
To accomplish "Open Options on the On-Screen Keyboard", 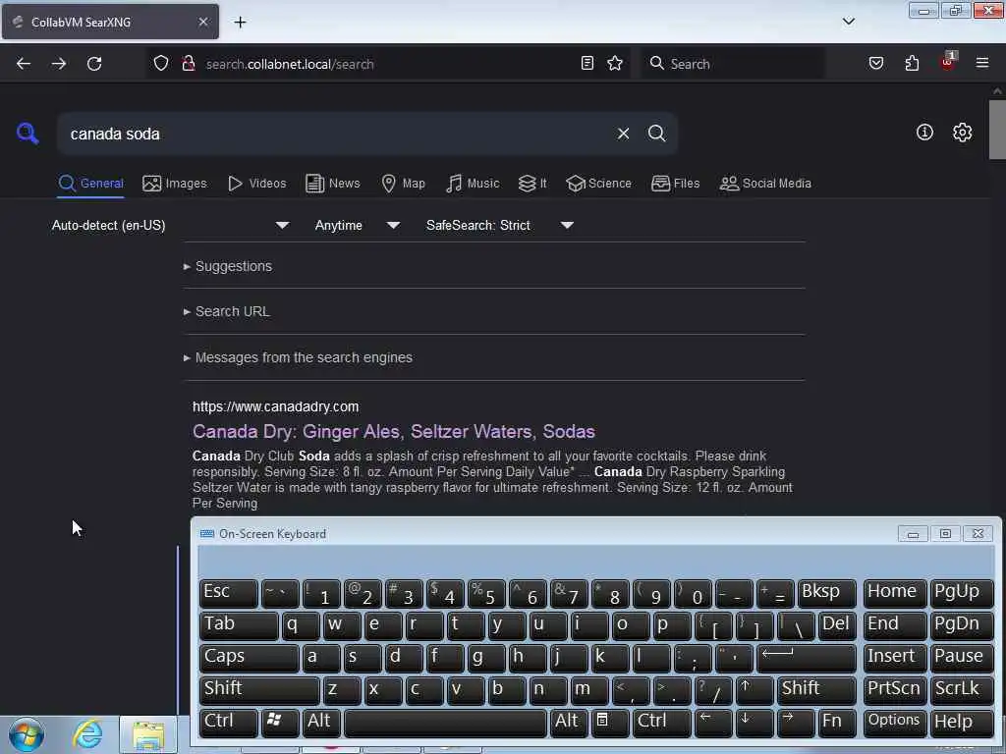I will [894, 722].
